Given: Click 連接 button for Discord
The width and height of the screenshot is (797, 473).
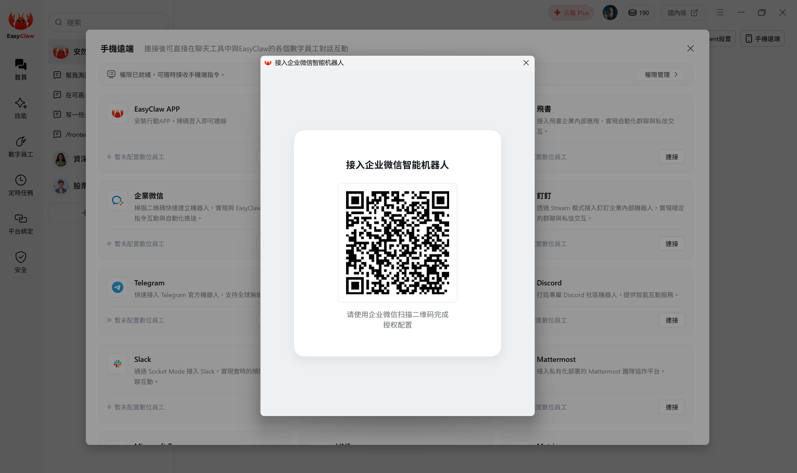Looking at the screenshot, I should coord(672,320).
